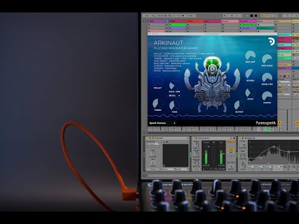The height and width of the screenshot is (224, 299).
Task: Launch the teal clip in Mellot track
Action: pos(265,28)
